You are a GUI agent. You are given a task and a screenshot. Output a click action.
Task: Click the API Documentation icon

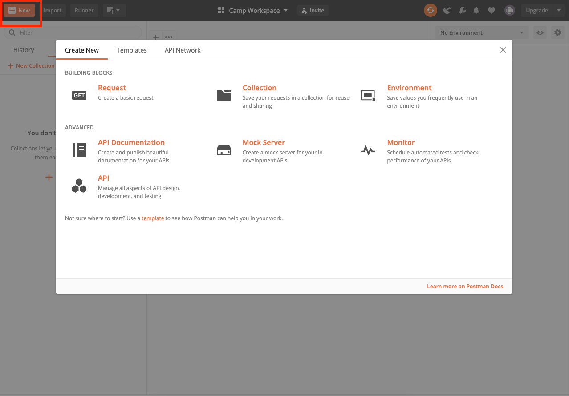(79, 150)
